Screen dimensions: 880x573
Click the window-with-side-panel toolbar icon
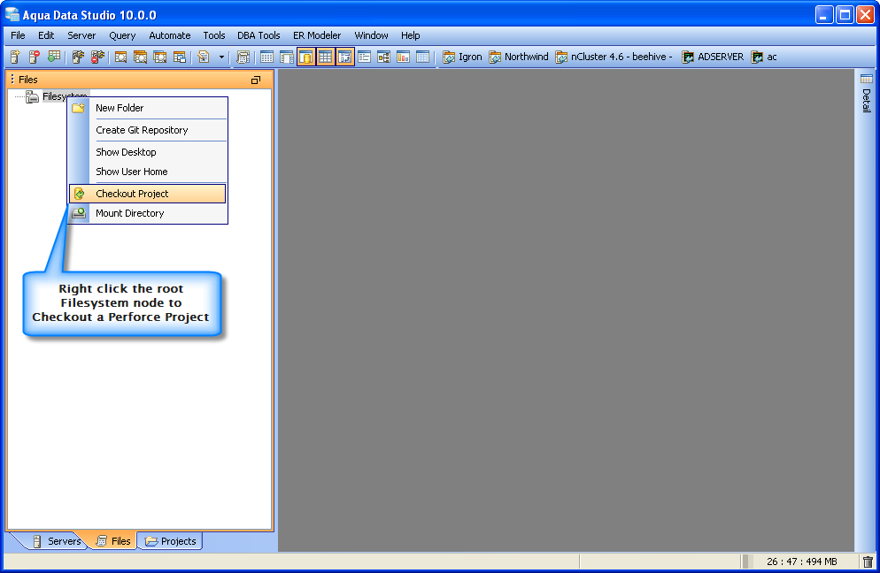click(x=287, y=57)
